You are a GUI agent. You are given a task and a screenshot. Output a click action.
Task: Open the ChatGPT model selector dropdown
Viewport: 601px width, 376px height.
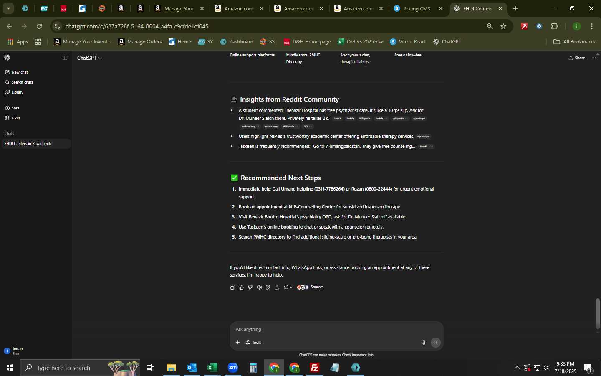click(x=89, y=58)
